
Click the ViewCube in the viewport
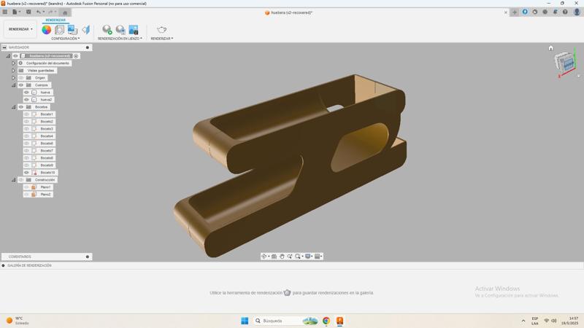click(x=565, y=63)
